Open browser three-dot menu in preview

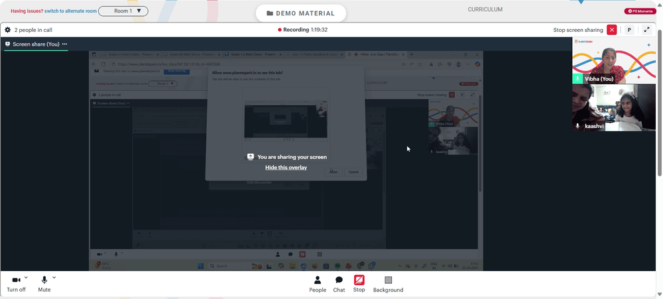coord(467,64)
